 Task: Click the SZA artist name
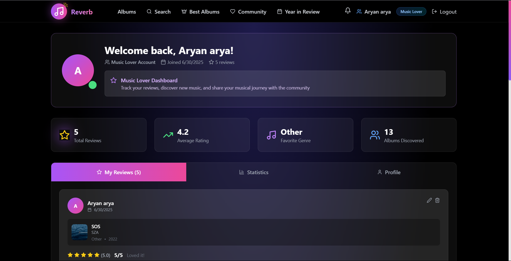(x=95, y=233)
